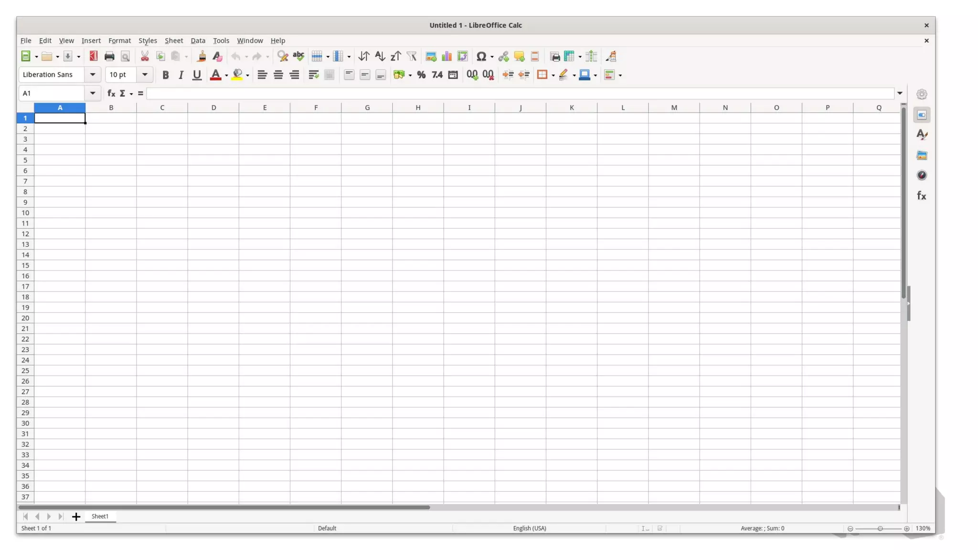This screenshot has height=550, width=978.
Task: Toggle Italic formatting
Action: [x=181, y=74]
